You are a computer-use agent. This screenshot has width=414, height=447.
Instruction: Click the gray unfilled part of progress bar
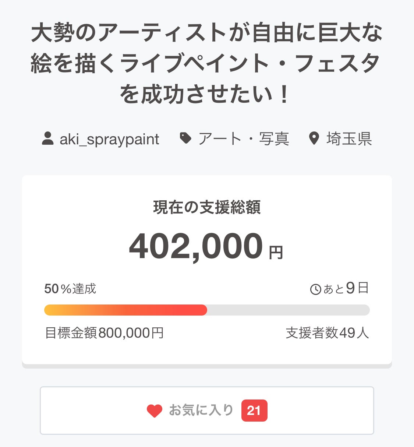pos(288,310)
